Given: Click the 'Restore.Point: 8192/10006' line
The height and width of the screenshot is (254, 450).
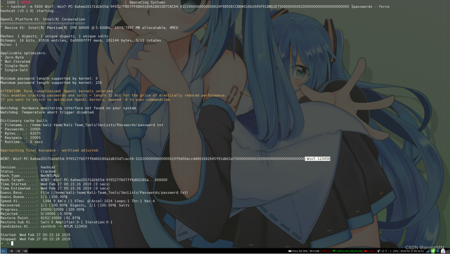Looking at the screenshot, I should 40,218.
